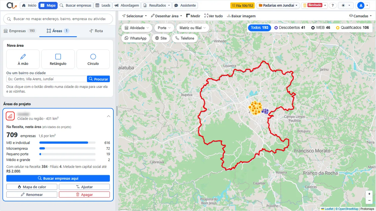The width and height of the screenshot is (376, 211).
Task: Switch to Empresas tab
Action: point(20,31)
